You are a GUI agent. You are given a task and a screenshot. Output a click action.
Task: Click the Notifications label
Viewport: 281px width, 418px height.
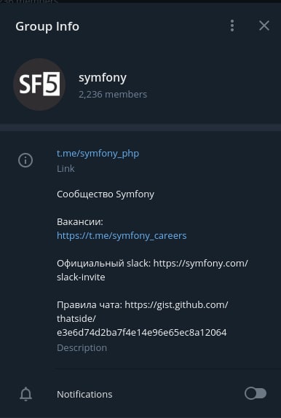click(84, 395)
